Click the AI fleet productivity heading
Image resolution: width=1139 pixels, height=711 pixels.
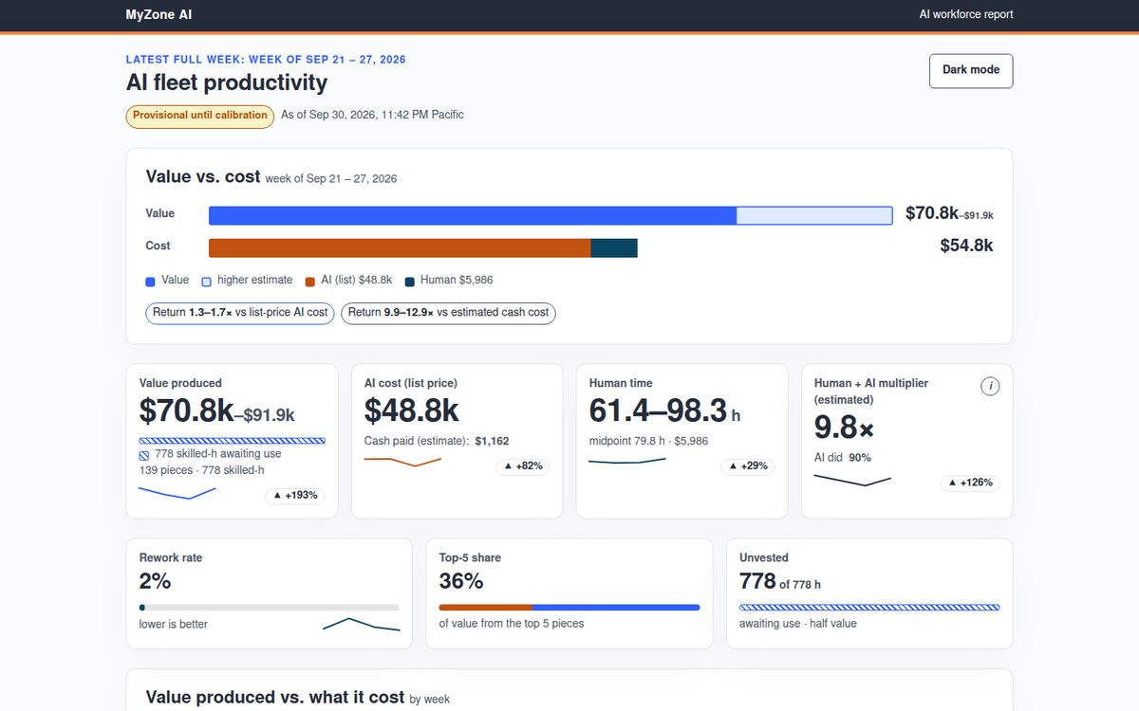[x=227, y=82]
